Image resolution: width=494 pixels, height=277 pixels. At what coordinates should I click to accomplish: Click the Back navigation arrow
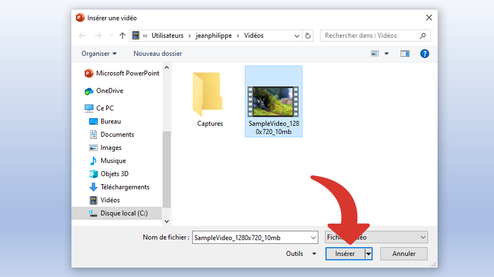82,36
